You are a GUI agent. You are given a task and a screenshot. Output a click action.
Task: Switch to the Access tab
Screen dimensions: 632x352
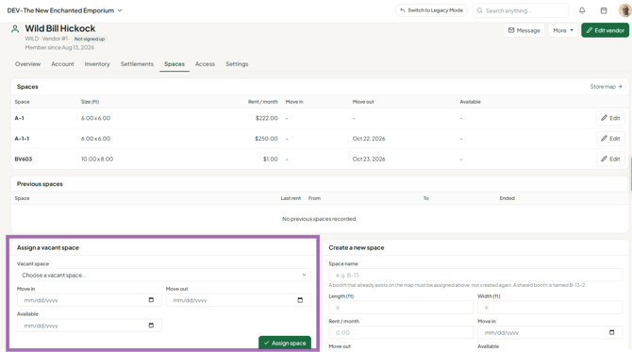205,64
